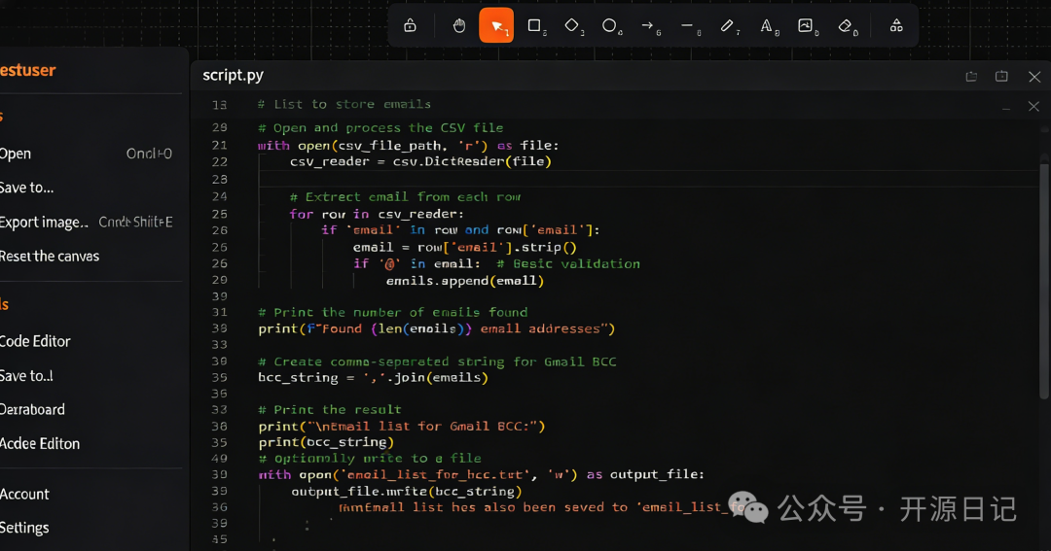Choose the Line tool
Screen dimensions: 1051x551
tap(687, 26)
